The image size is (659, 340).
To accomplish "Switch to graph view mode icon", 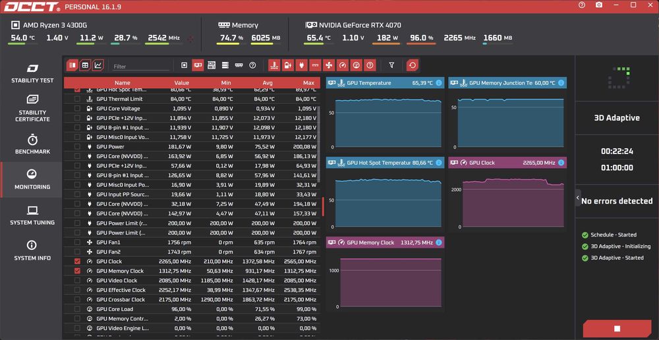I will pos(98,65).
